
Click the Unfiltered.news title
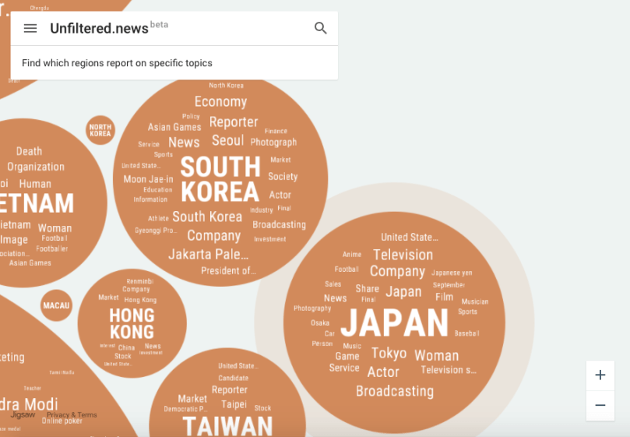[x=99, y=29]
